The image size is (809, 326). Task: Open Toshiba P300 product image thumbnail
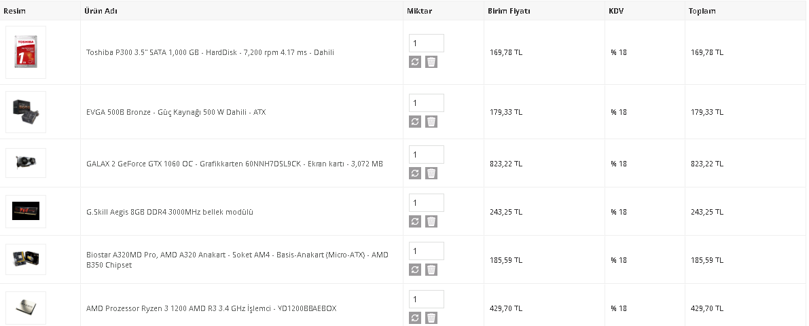point(26,52)
